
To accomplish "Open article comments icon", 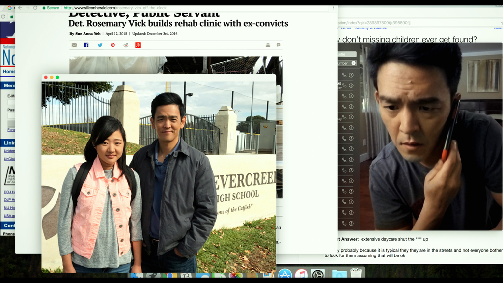I will coord(279,45).
